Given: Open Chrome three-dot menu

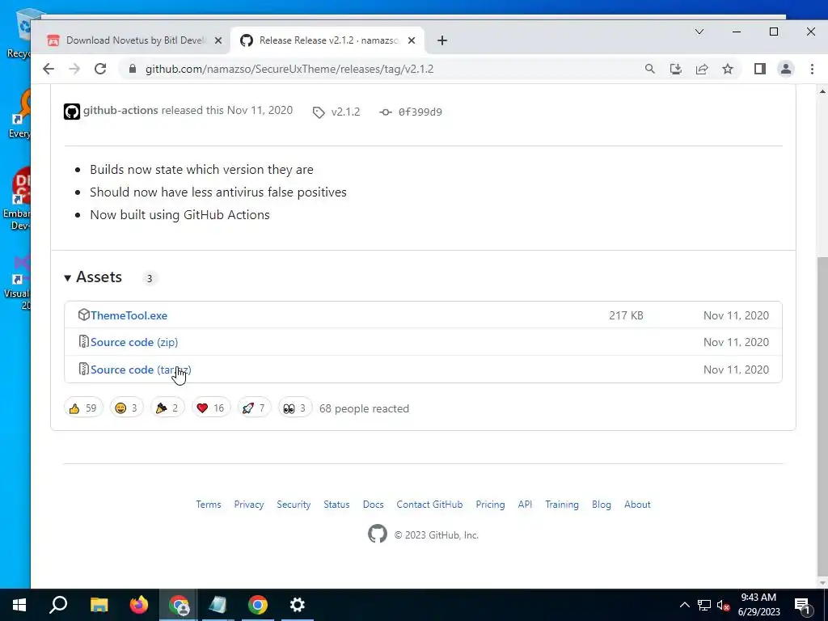Looking at the screenshot, I should click(x=812, y=70).
